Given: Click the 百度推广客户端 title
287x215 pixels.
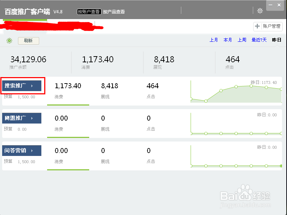Looking at the screenshot, I should [x=27, y=12].
